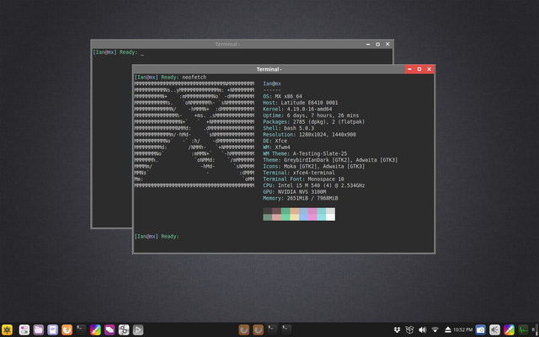Open the rainbow paintbrush launcher beside the terminal launcher
Image resolution: width=539 pixels, height=337 pixels.
coord(95,330)
